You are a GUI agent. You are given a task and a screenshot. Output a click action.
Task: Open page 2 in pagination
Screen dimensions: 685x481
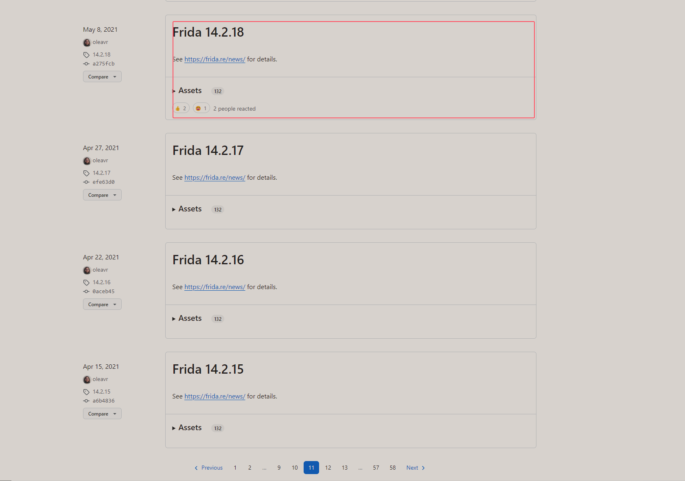pos(249,468)
